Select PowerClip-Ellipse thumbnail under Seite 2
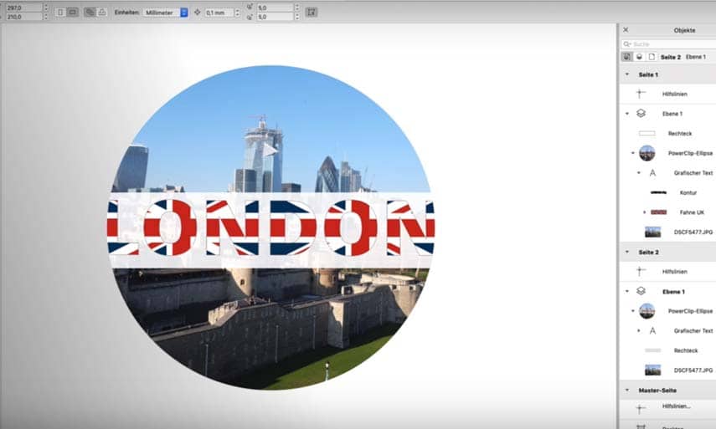716x429 pixels. [646, 311]
